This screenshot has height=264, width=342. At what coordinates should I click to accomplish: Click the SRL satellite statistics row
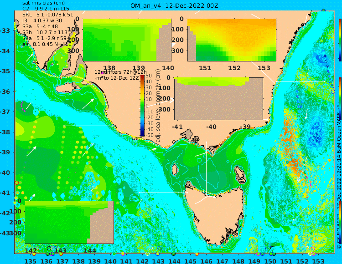tap(48, 15)
